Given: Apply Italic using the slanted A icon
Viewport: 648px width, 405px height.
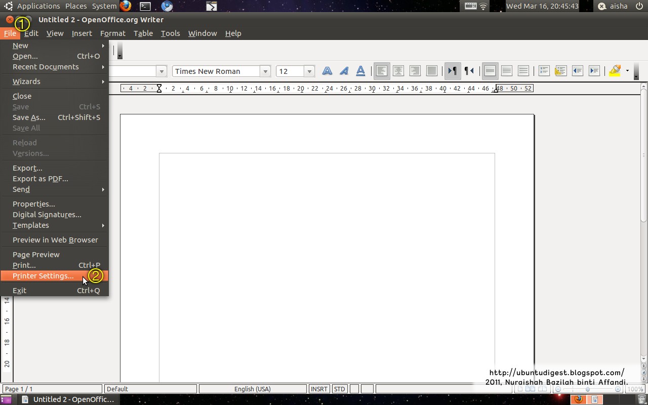Looking at the screenshot, I should [344, 71].
